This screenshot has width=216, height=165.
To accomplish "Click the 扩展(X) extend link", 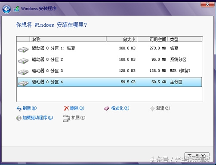I will coord(78,118).
